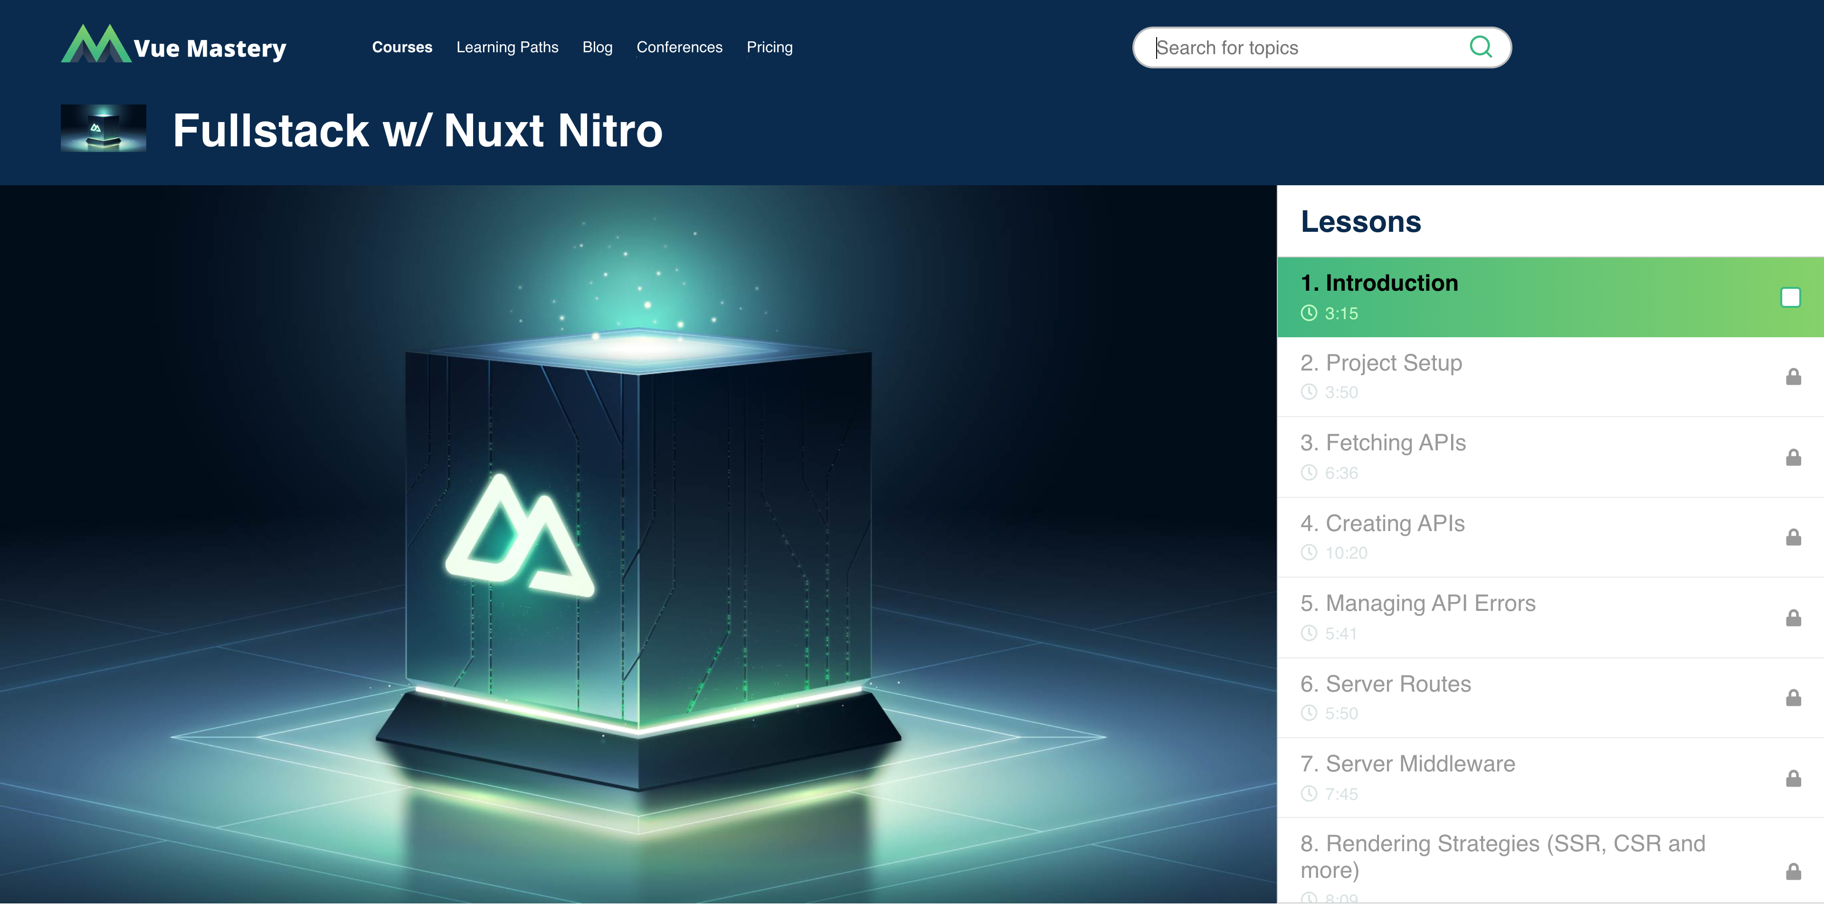Open the Blog page
This screenshot has width=1824, height=912.
coord(597,47)
